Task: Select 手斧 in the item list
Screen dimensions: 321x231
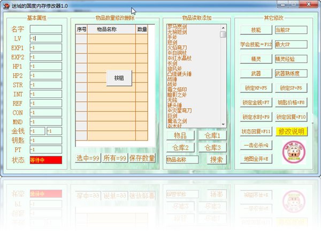Action: (172, 37)
